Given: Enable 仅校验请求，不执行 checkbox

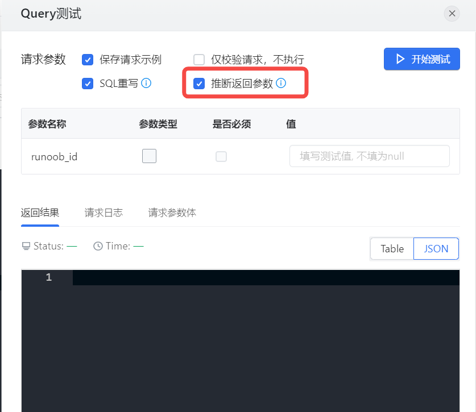Looking at the screenshot, I should (199, 60).
